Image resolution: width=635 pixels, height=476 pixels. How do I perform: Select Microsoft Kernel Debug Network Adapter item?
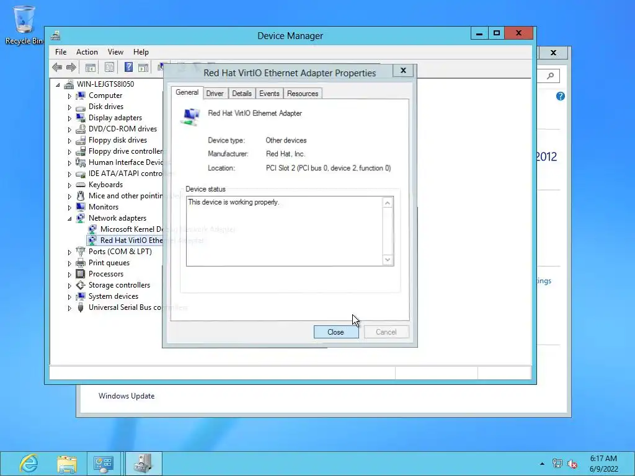[131, 229]
